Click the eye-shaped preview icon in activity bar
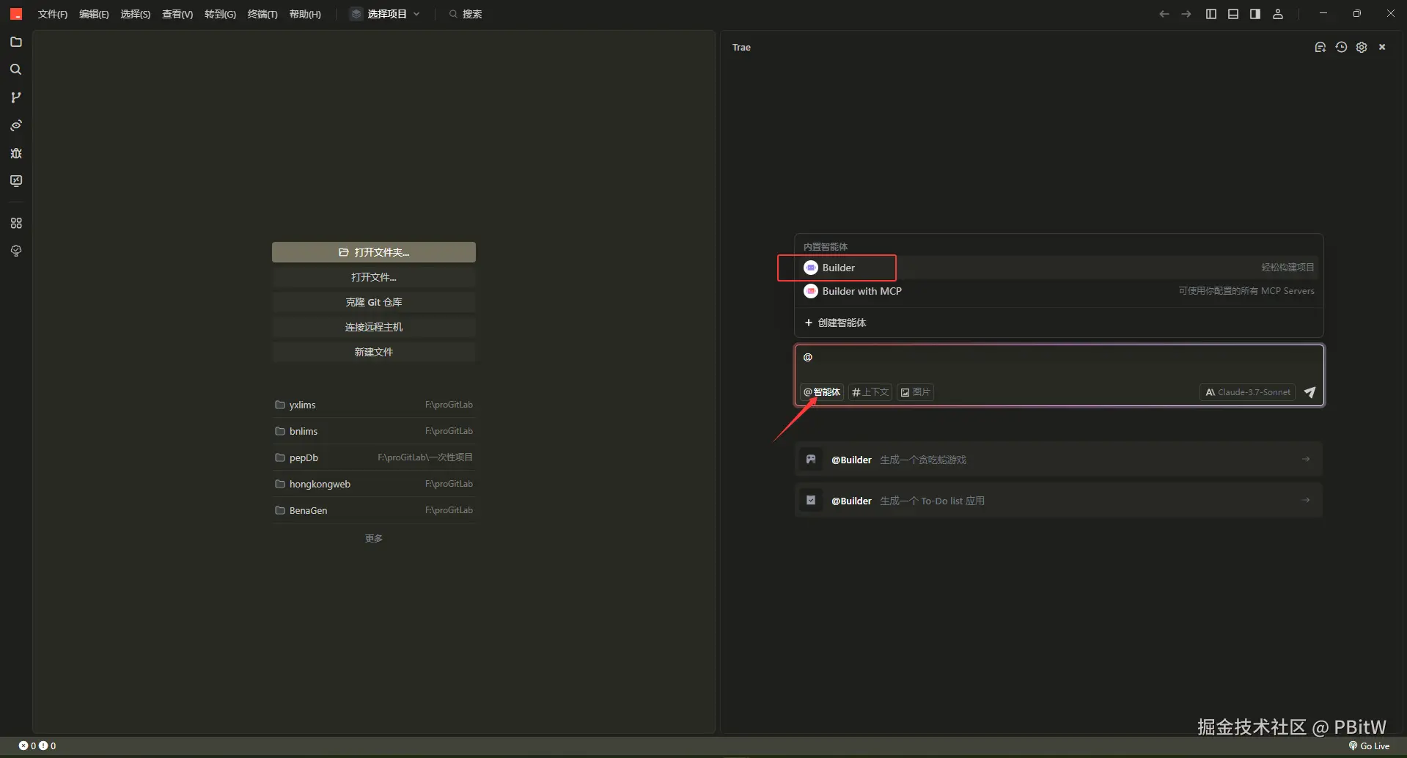 click(x=16, y=125)
